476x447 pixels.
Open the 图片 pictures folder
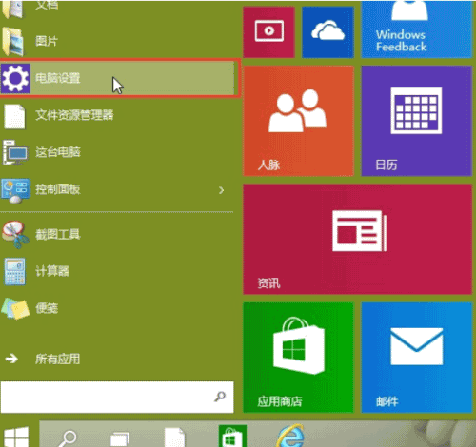(117, 41)
